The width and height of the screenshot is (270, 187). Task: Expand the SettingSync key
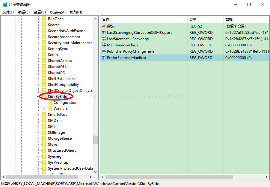[x=38, y=49]
